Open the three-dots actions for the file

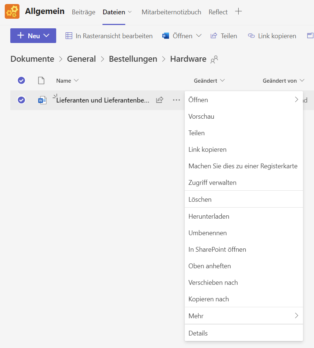(x=176, y=100)
